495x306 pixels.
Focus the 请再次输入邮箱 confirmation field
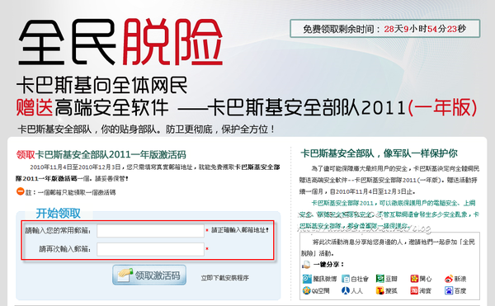pyautogui.click(x=150, y=249)
